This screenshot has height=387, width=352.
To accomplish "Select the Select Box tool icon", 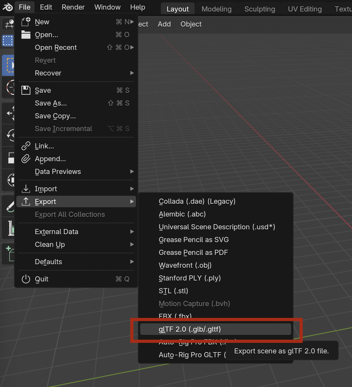I will click(7, 41).
